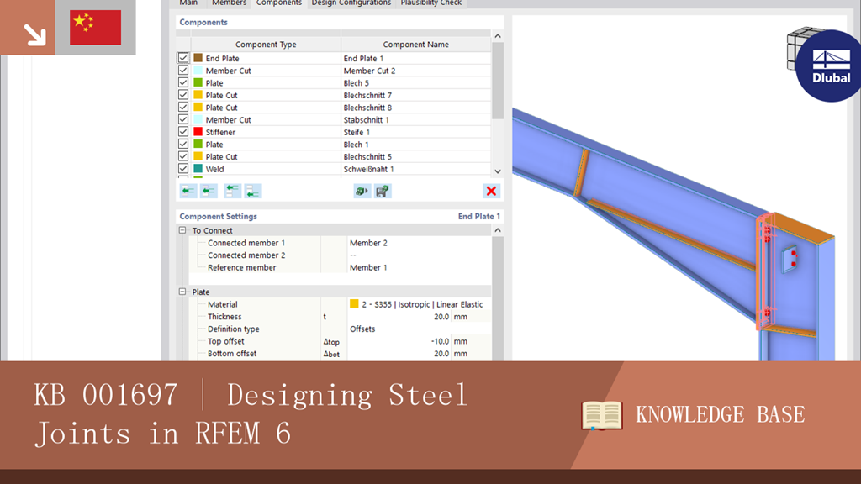Switch to the Members tab

click(x=229, y=3)
